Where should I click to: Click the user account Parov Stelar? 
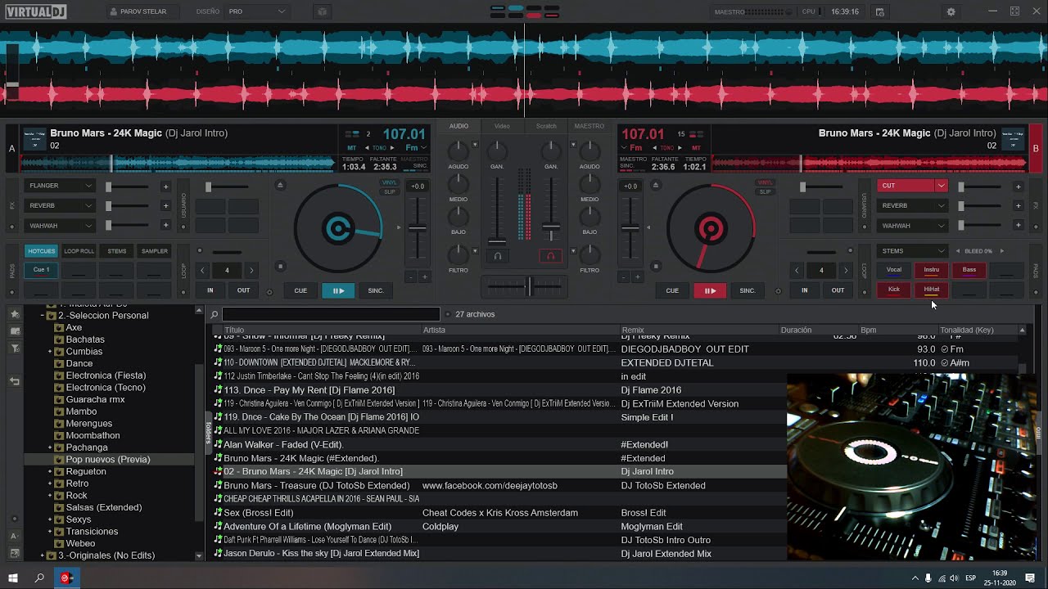click(138, 11)
